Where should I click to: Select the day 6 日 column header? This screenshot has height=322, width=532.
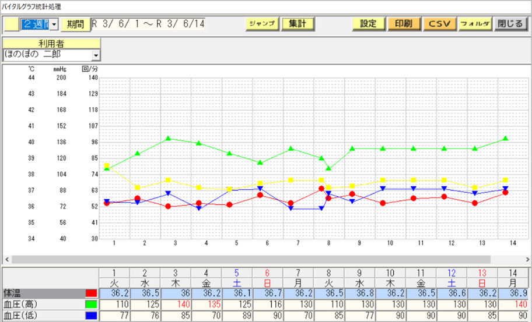click(x=267, y=277)
